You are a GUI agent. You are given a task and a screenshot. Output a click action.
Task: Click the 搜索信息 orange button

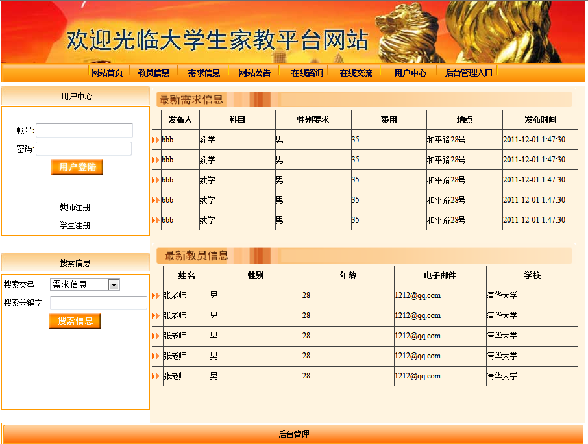(x=75, y=321)
